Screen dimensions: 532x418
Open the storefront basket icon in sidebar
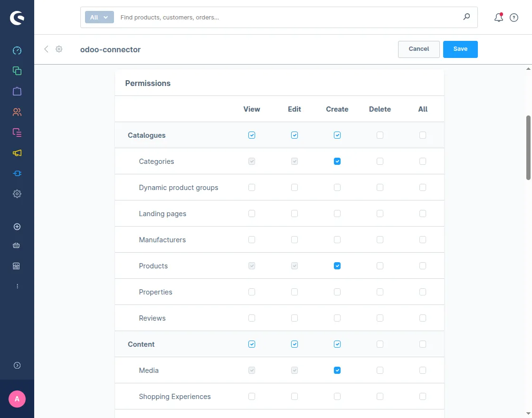coord(16,245)
